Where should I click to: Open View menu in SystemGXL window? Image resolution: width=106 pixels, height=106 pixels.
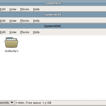click(13, 32)
